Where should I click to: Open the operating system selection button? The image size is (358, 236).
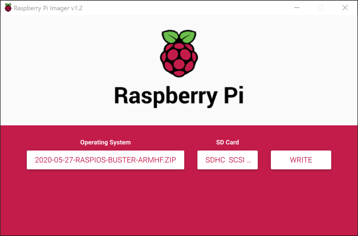pos(105,160)
